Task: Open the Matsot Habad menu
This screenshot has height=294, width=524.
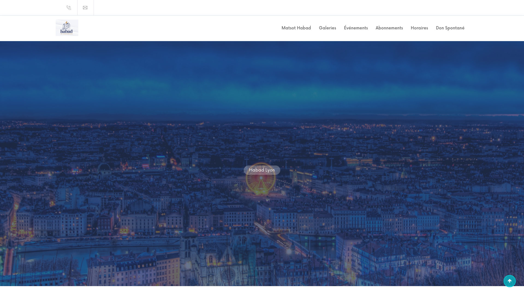Action: [x=296, y=28]
